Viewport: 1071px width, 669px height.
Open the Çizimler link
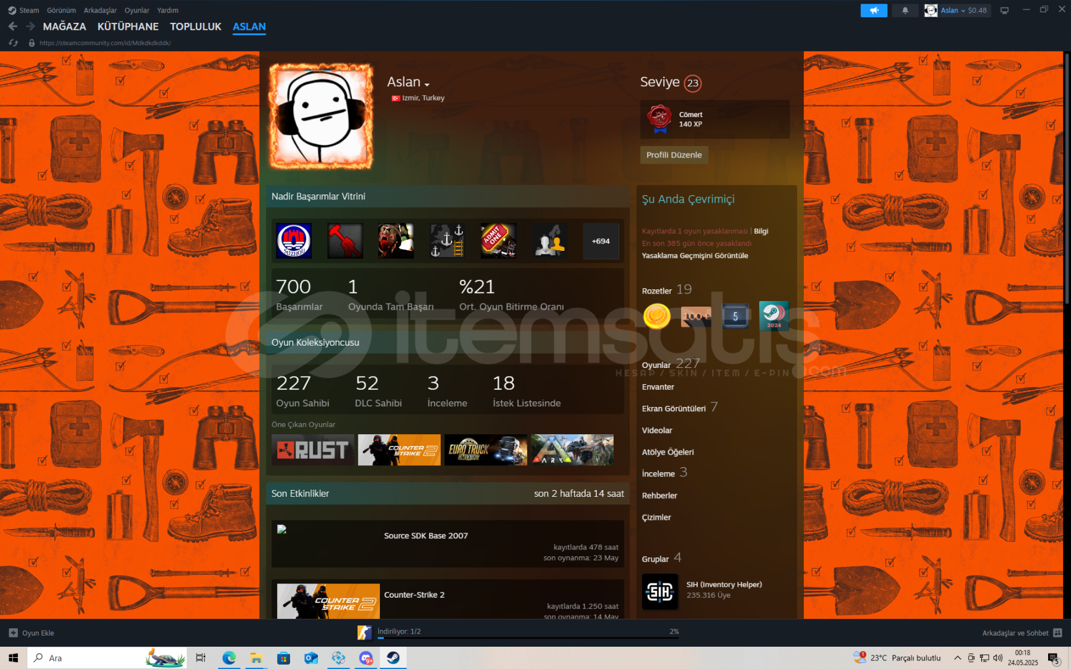[656, 517]
